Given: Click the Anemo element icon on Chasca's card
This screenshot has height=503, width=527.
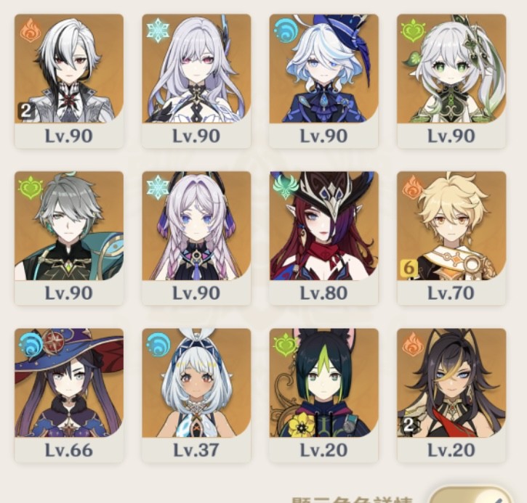Looking at the screenshot, I should 286,187.
